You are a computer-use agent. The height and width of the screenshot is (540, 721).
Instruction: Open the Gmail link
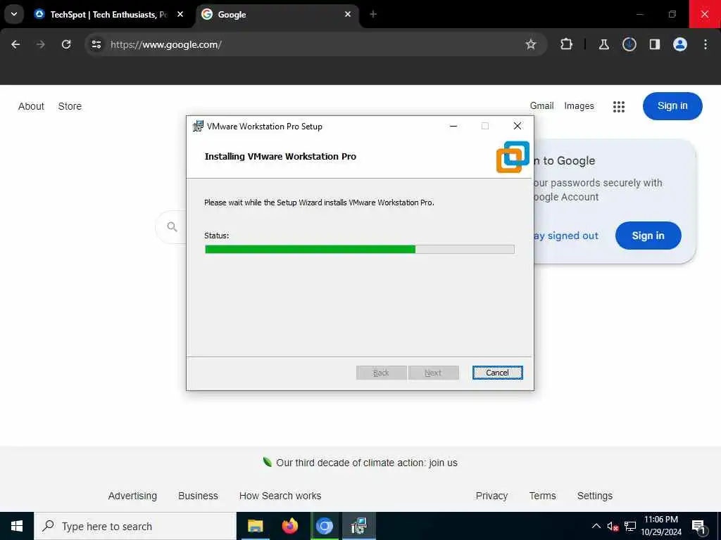[x=541, y=105]
